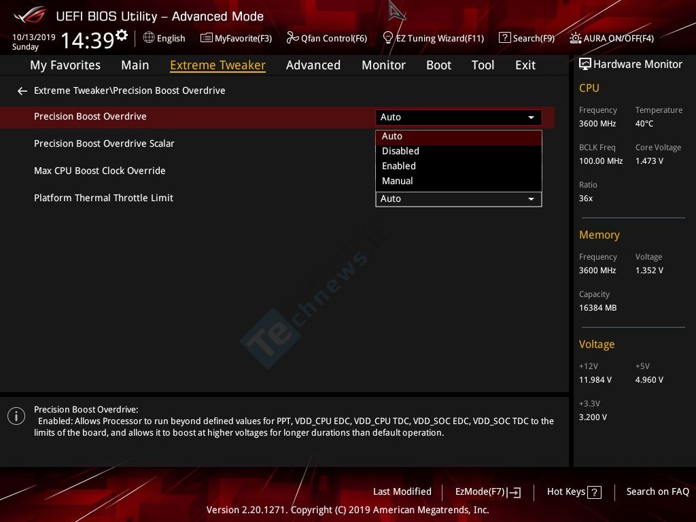Click the breadcrumb path Extreme Tweaker\Precision Boost Overdrive
Screen dimensions: 696x522
click(130, 90)
